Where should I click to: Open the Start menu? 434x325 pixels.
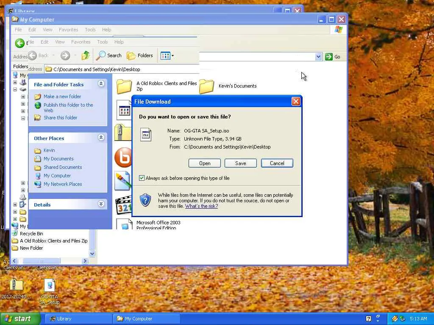[x=20, y=319]
